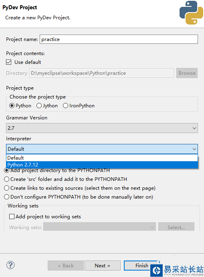Select Create links to existing sources
204x277 pixels.
[7, 188]
